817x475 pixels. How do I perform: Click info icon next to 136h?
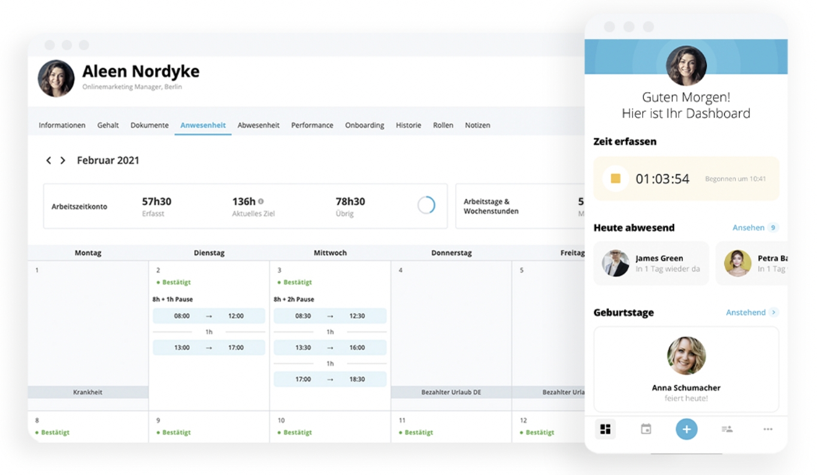[x=261, y=202]
